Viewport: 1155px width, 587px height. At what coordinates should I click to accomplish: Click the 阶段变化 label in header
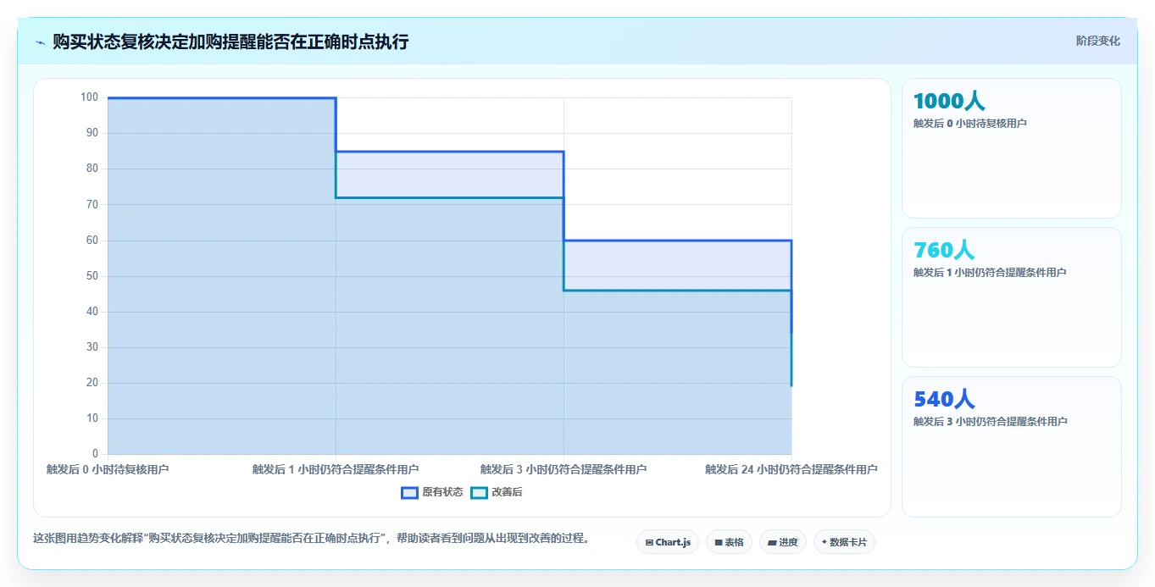[1097, 41]
